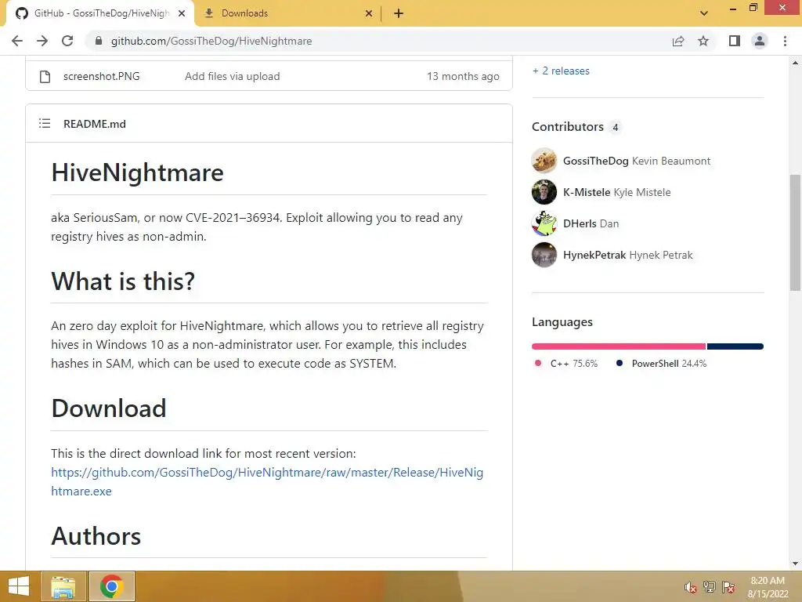Click the page vertical scrollbar thumb
The height and width of the screenshot is (602, 802).
coord(795,233)
